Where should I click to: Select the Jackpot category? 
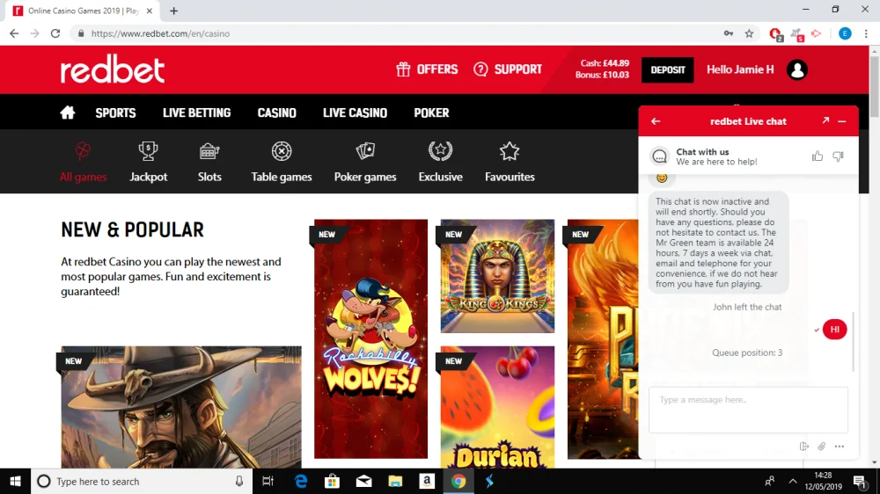(x=148, y=162)
